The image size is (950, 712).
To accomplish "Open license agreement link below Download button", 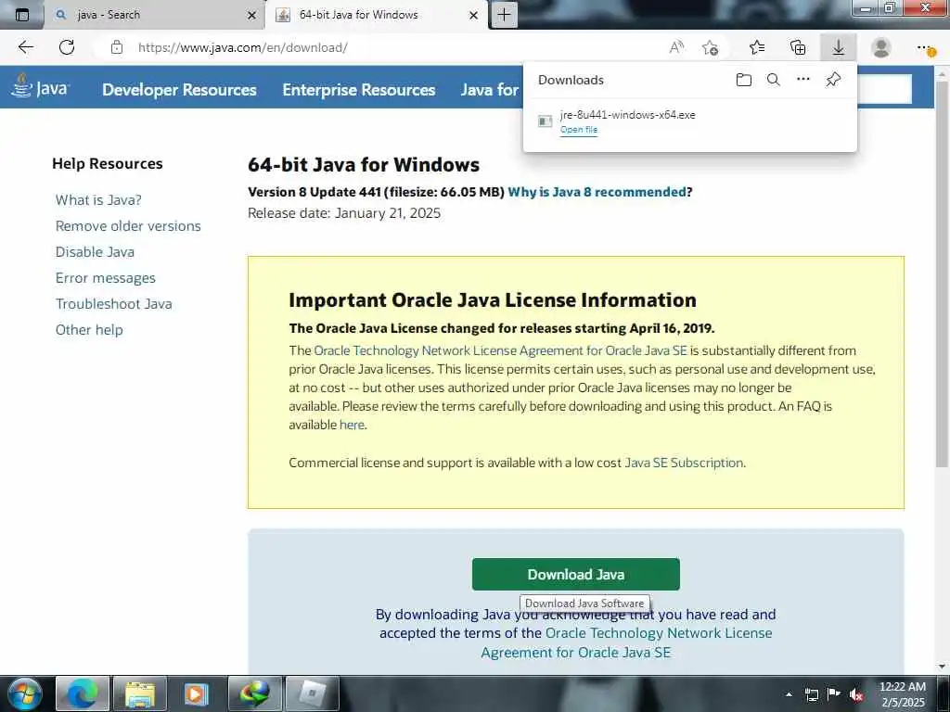I will click(x=626, y=642).
